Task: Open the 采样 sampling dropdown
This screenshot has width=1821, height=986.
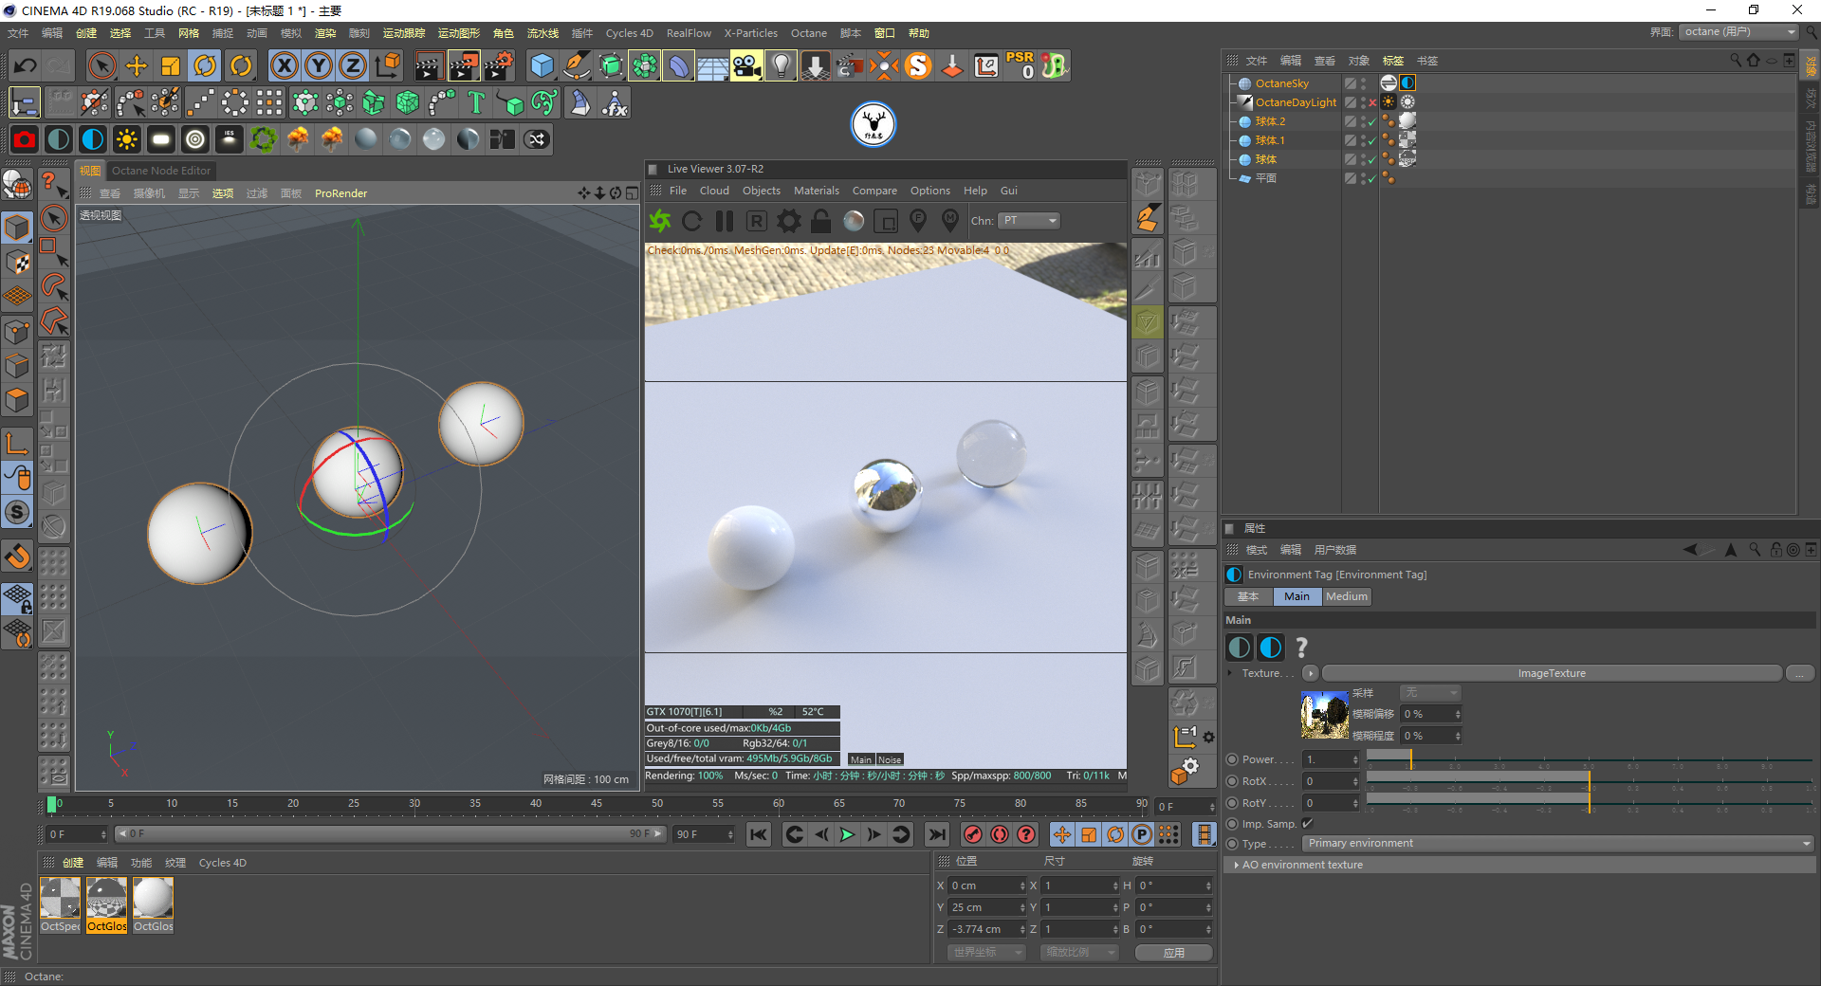Action: click(1430, 693)
